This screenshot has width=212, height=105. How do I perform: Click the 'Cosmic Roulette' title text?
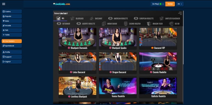click(x=159, y=72)
